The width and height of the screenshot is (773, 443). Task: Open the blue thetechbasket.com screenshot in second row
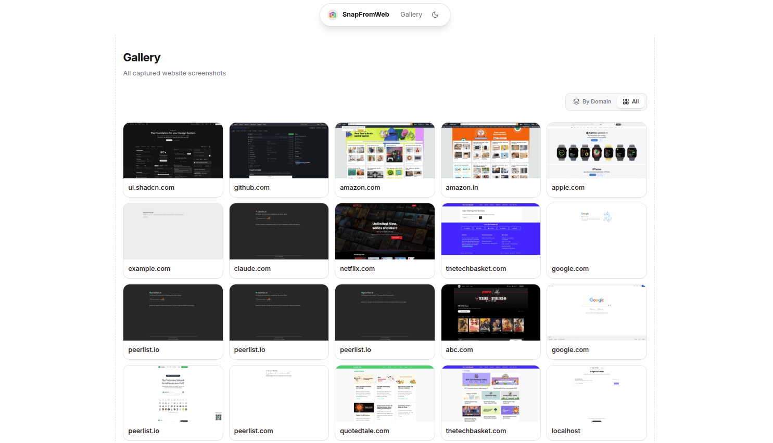(x=490, y=232)
